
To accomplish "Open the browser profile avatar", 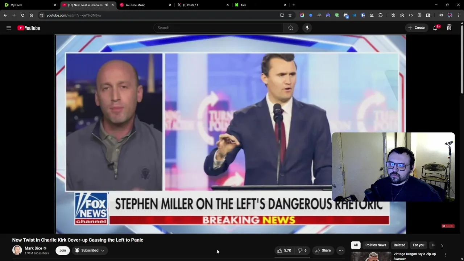I will point(450,15).
